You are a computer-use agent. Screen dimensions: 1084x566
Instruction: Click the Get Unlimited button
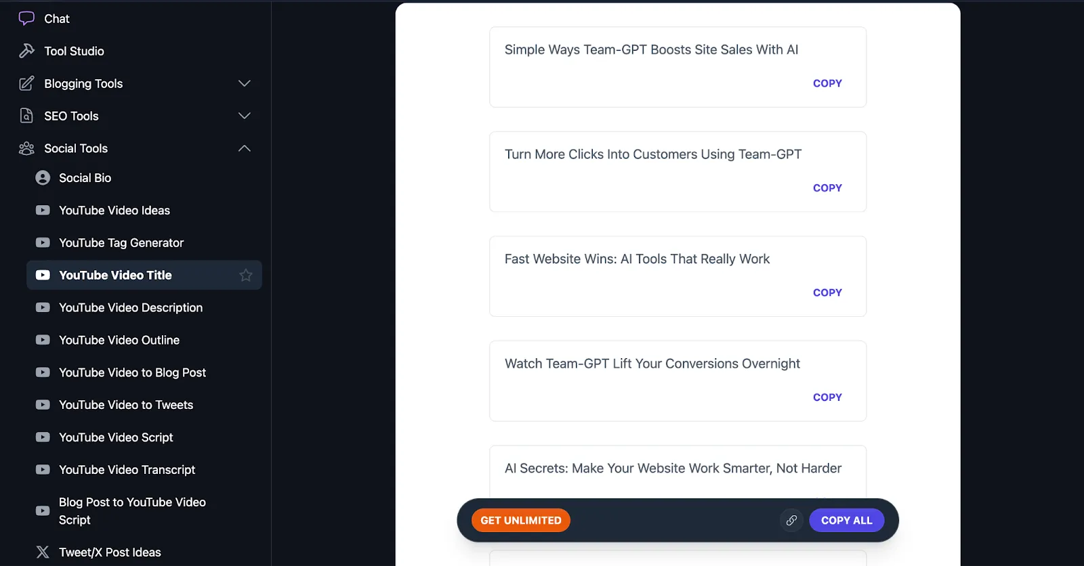[521, 521]
